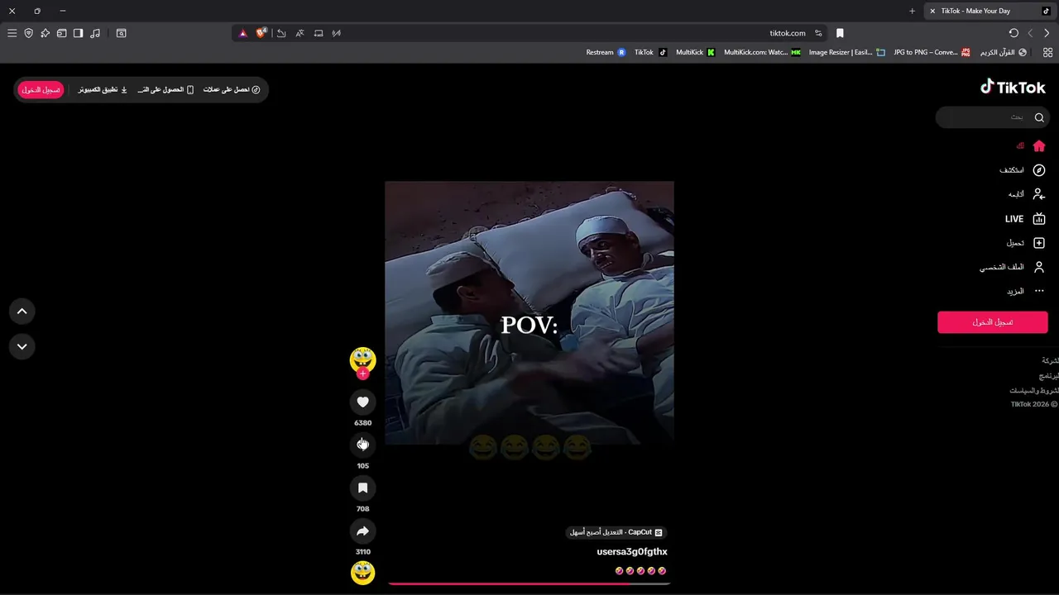Click the get the app phone button

point(165,89)
